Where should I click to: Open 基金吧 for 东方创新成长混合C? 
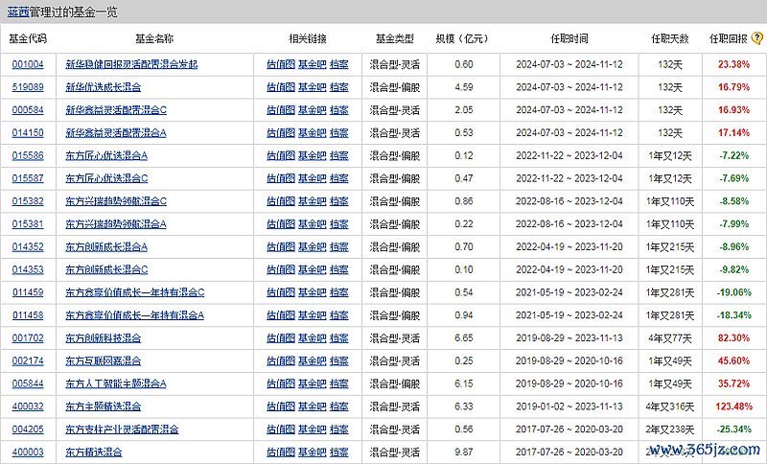click(x=313, y=269)
